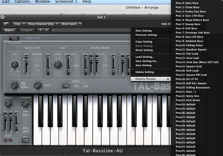Open the Help menu
The height and width of the screenshot is (156, 223).
click(x=87, y=2)
